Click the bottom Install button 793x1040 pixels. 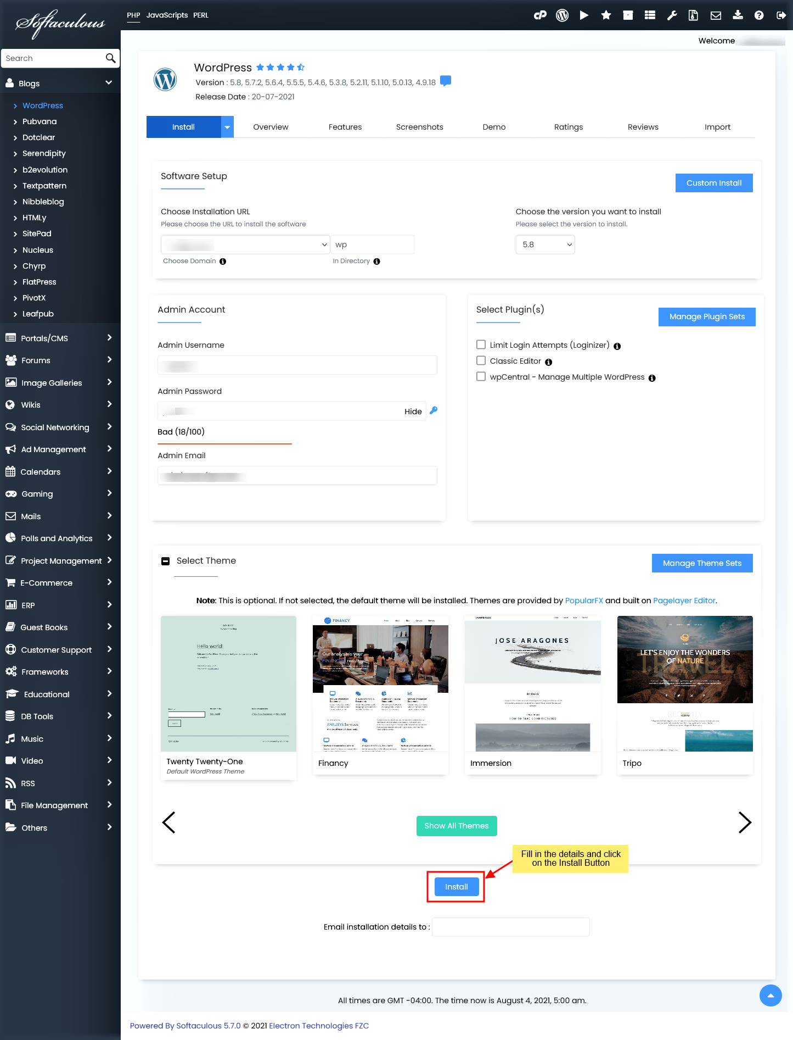coord(457,887)
